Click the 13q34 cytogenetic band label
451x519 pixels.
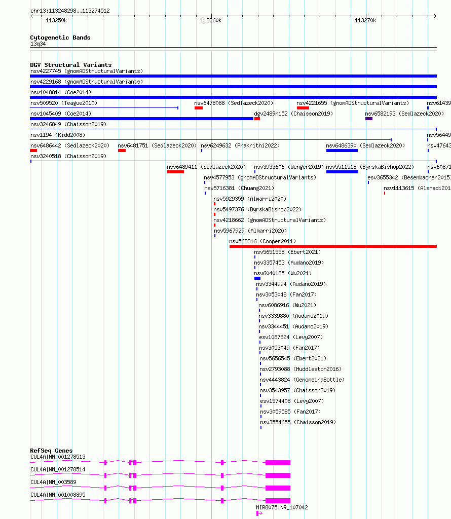(x=38, y=44)
